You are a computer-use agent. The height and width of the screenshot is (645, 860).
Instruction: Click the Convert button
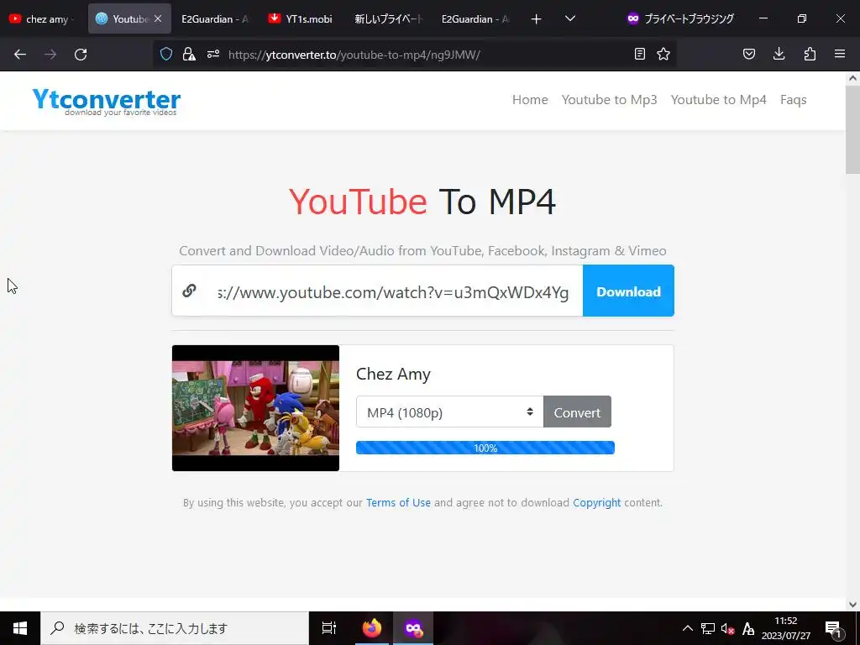[x=577, y=412]
